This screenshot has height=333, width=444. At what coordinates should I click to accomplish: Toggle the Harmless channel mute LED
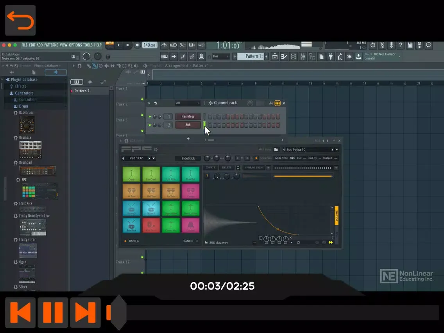[150, 116]
